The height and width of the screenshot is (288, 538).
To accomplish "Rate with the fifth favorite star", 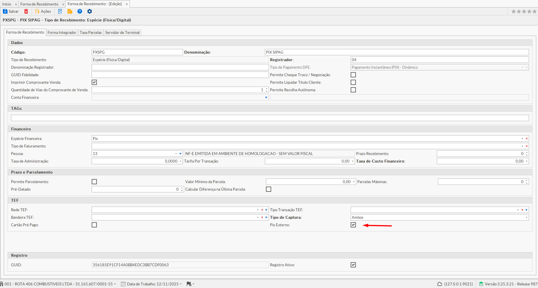I will pyautogui.click(x=535, y=11).
